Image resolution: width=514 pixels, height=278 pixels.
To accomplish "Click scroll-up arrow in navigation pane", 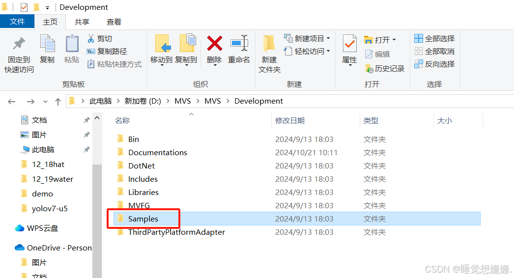I will [x=97, y=118].
